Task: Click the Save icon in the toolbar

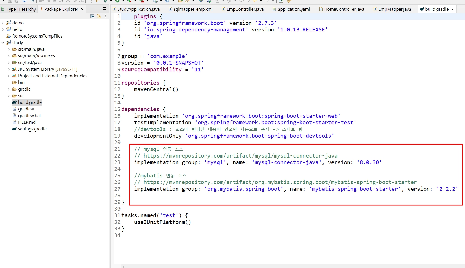Action: (10, 2)
